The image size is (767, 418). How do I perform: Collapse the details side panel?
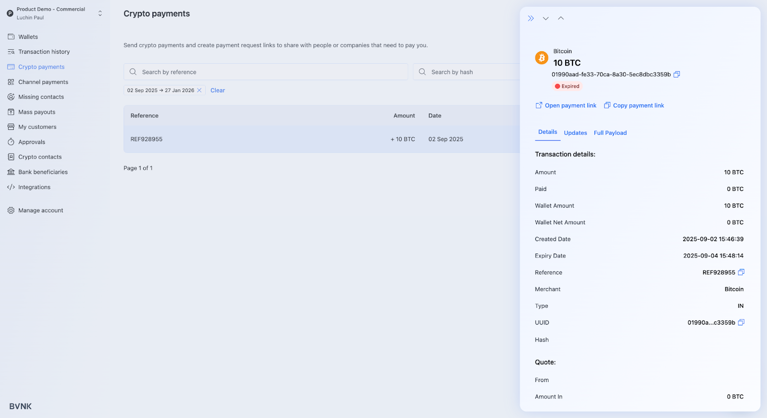pyautogui.click(x=531, y=18)
